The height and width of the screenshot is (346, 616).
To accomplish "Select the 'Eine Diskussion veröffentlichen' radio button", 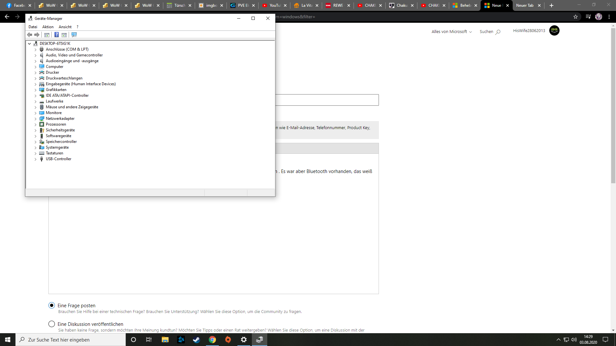I will (52, 324).
